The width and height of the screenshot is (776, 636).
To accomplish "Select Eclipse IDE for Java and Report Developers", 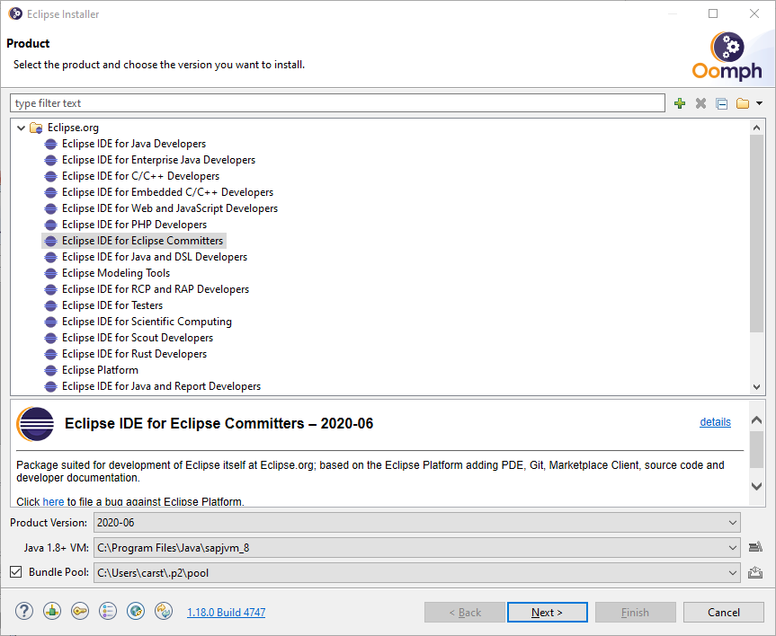I will (161, 387).
